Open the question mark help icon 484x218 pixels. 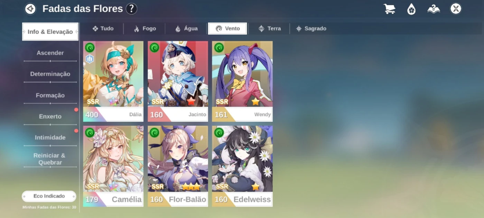coord(131,9)
